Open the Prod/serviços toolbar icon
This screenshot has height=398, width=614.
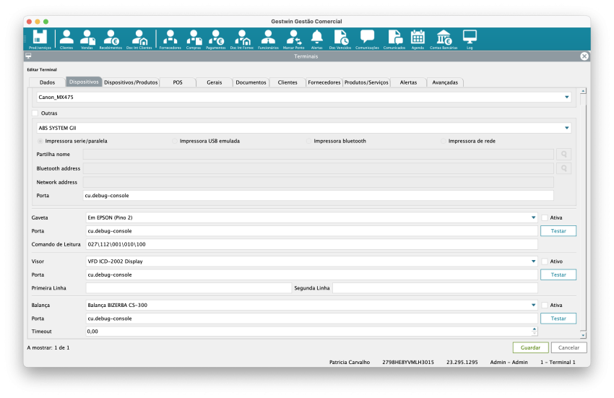pos(40,38)
